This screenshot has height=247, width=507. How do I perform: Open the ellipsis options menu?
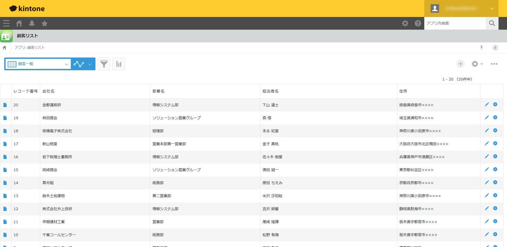(494, 64)
